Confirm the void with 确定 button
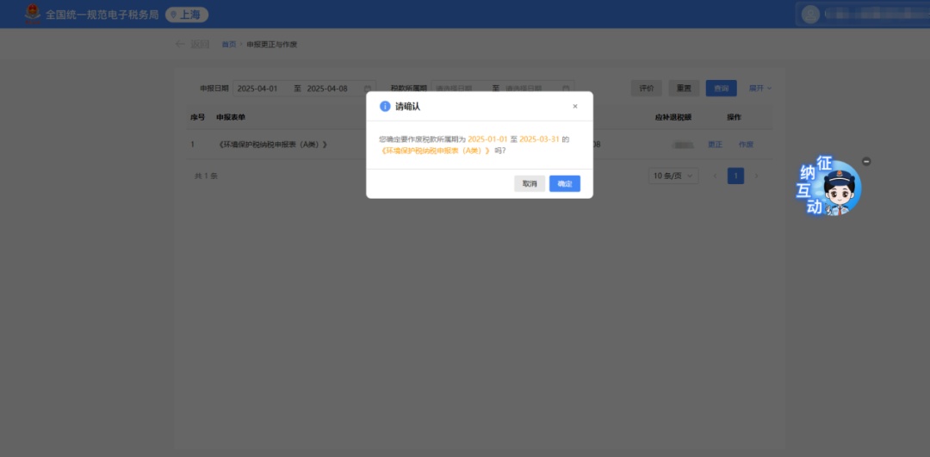Image resolution: width=930 pixels, height=457 pixels. pyautogui.click(x=564, y=184)
